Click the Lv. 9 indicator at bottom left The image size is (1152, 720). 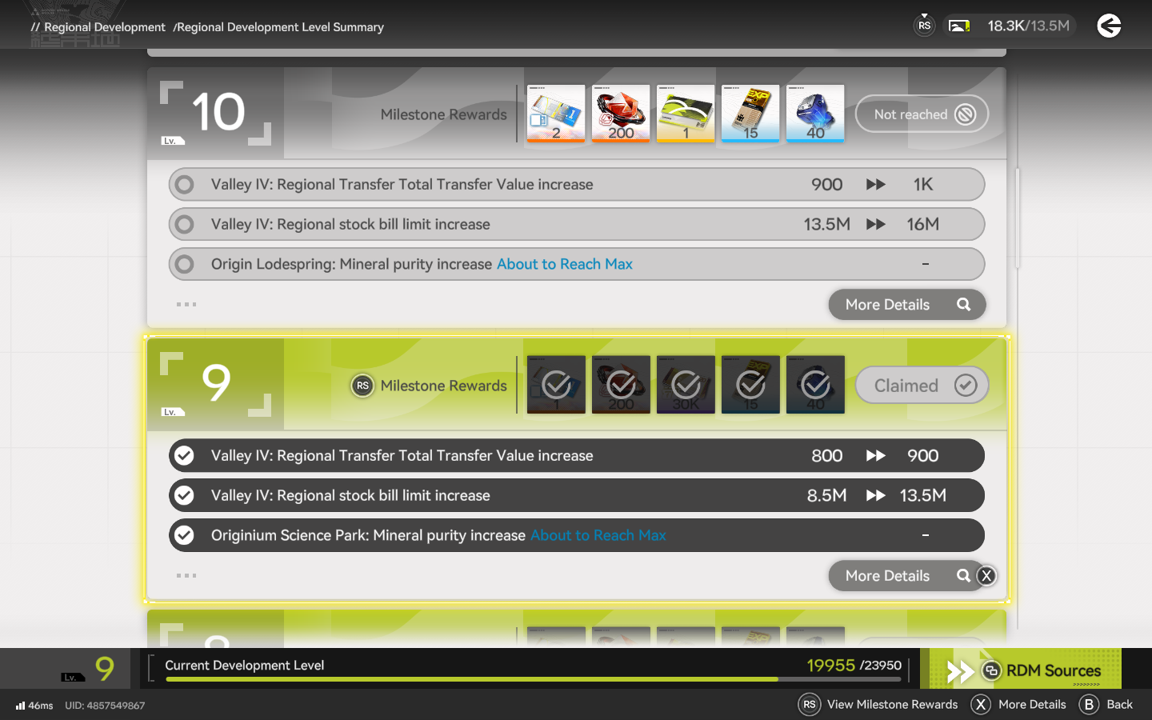pyautogui.click(x=89, y=668)
